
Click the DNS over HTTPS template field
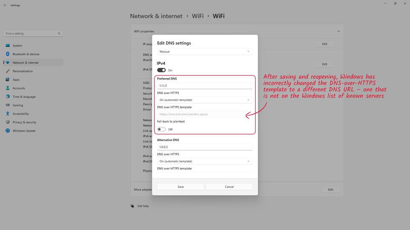point(205,114)
